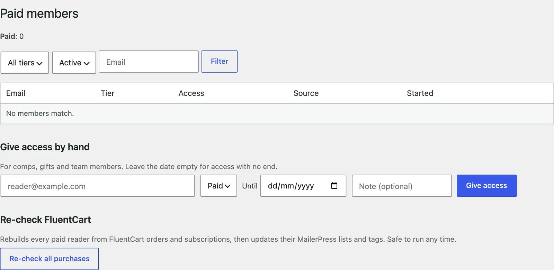Select the Source column header

[x=306, y=93]
